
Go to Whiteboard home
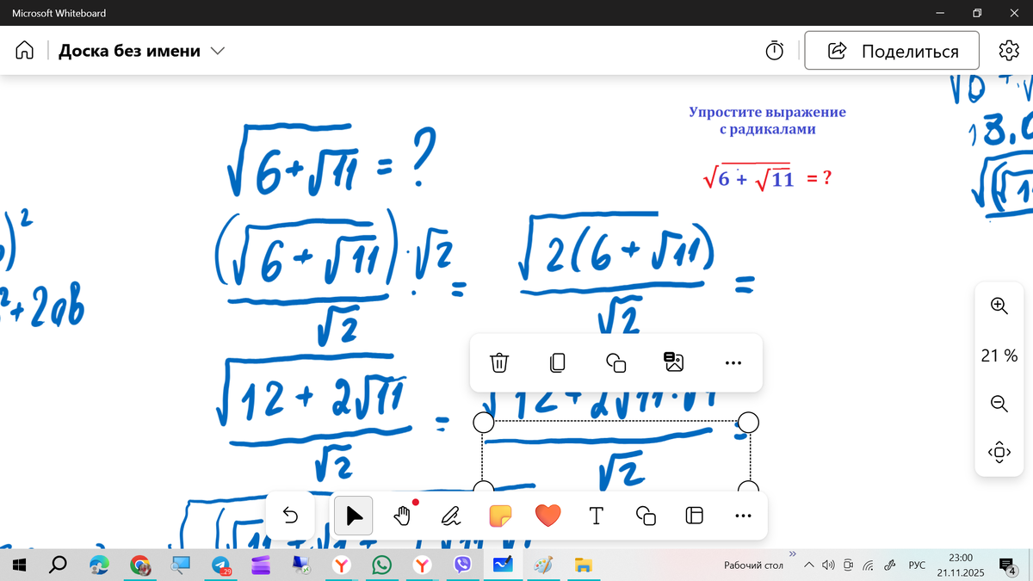click(x=25, y=51)
